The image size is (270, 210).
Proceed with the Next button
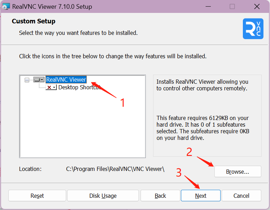(x=201, y=196)
